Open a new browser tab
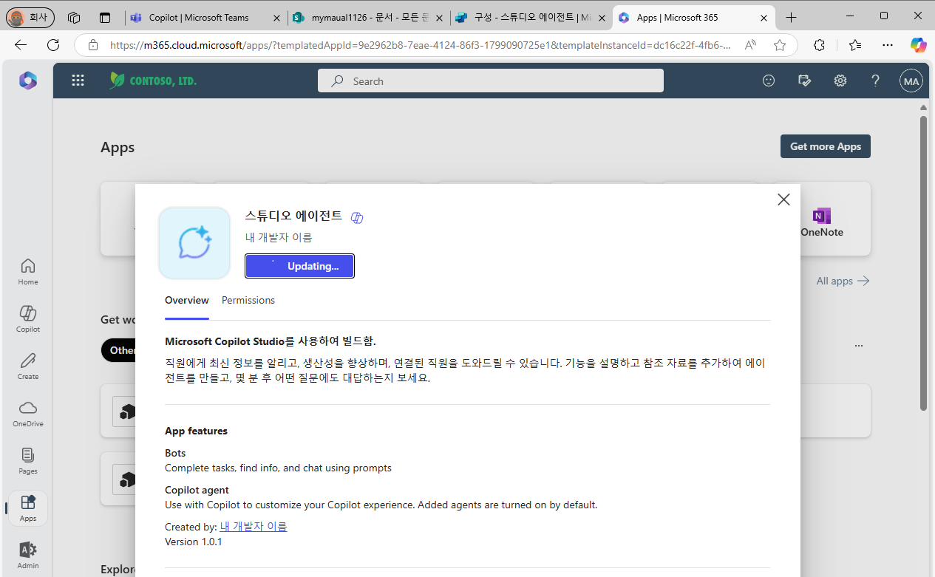Viewport: 935px width, 577px height. (792, 17)
